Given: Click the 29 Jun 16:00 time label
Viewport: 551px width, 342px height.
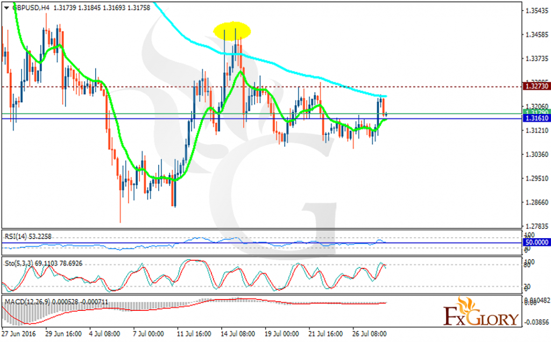Looking at the screenshot, I should pyautogui.click(x=63, y=333).
